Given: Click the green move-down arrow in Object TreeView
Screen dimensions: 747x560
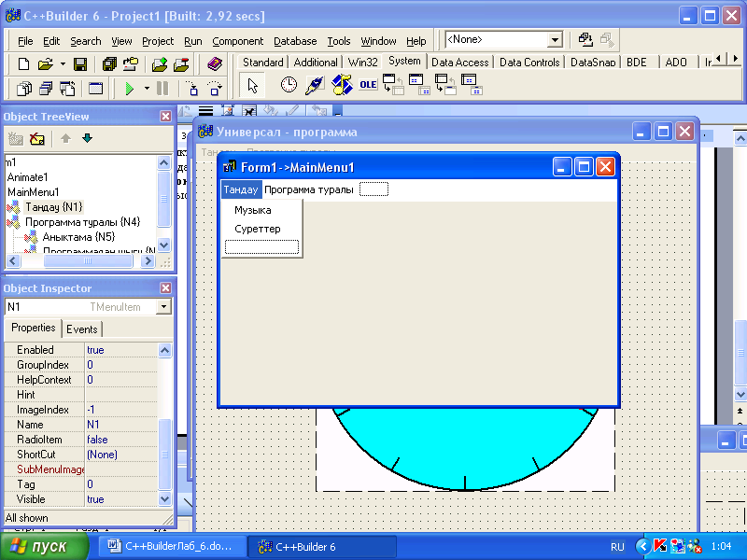Looking at the screenshot, I should [87, 139].
